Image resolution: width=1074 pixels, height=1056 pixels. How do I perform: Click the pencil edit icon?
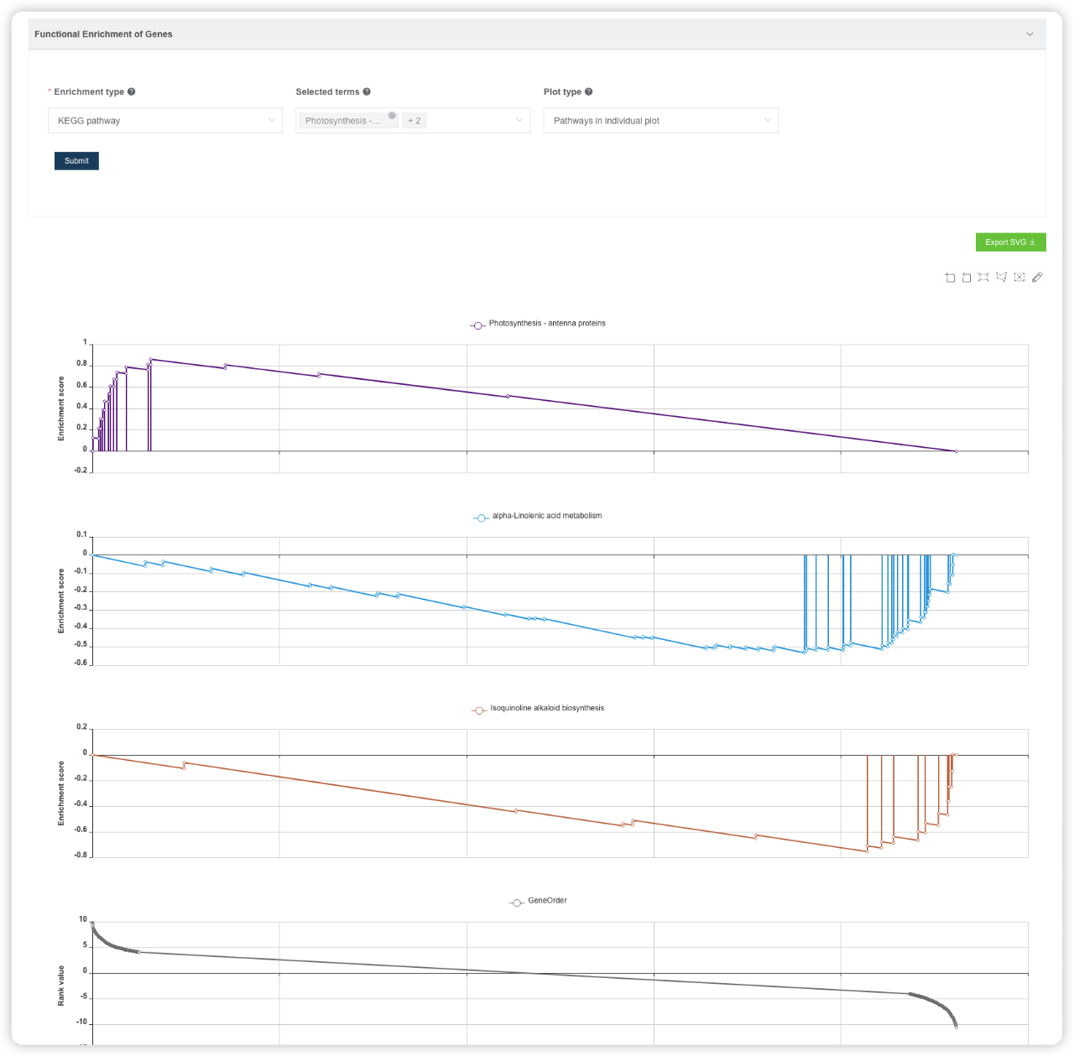point(1037,278)
